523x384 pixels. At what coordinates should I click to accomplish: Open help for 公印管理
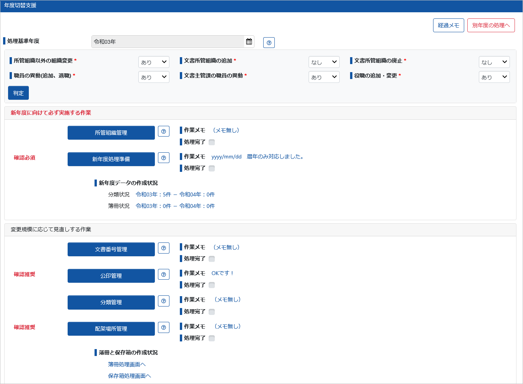click(x=164, y=275)
